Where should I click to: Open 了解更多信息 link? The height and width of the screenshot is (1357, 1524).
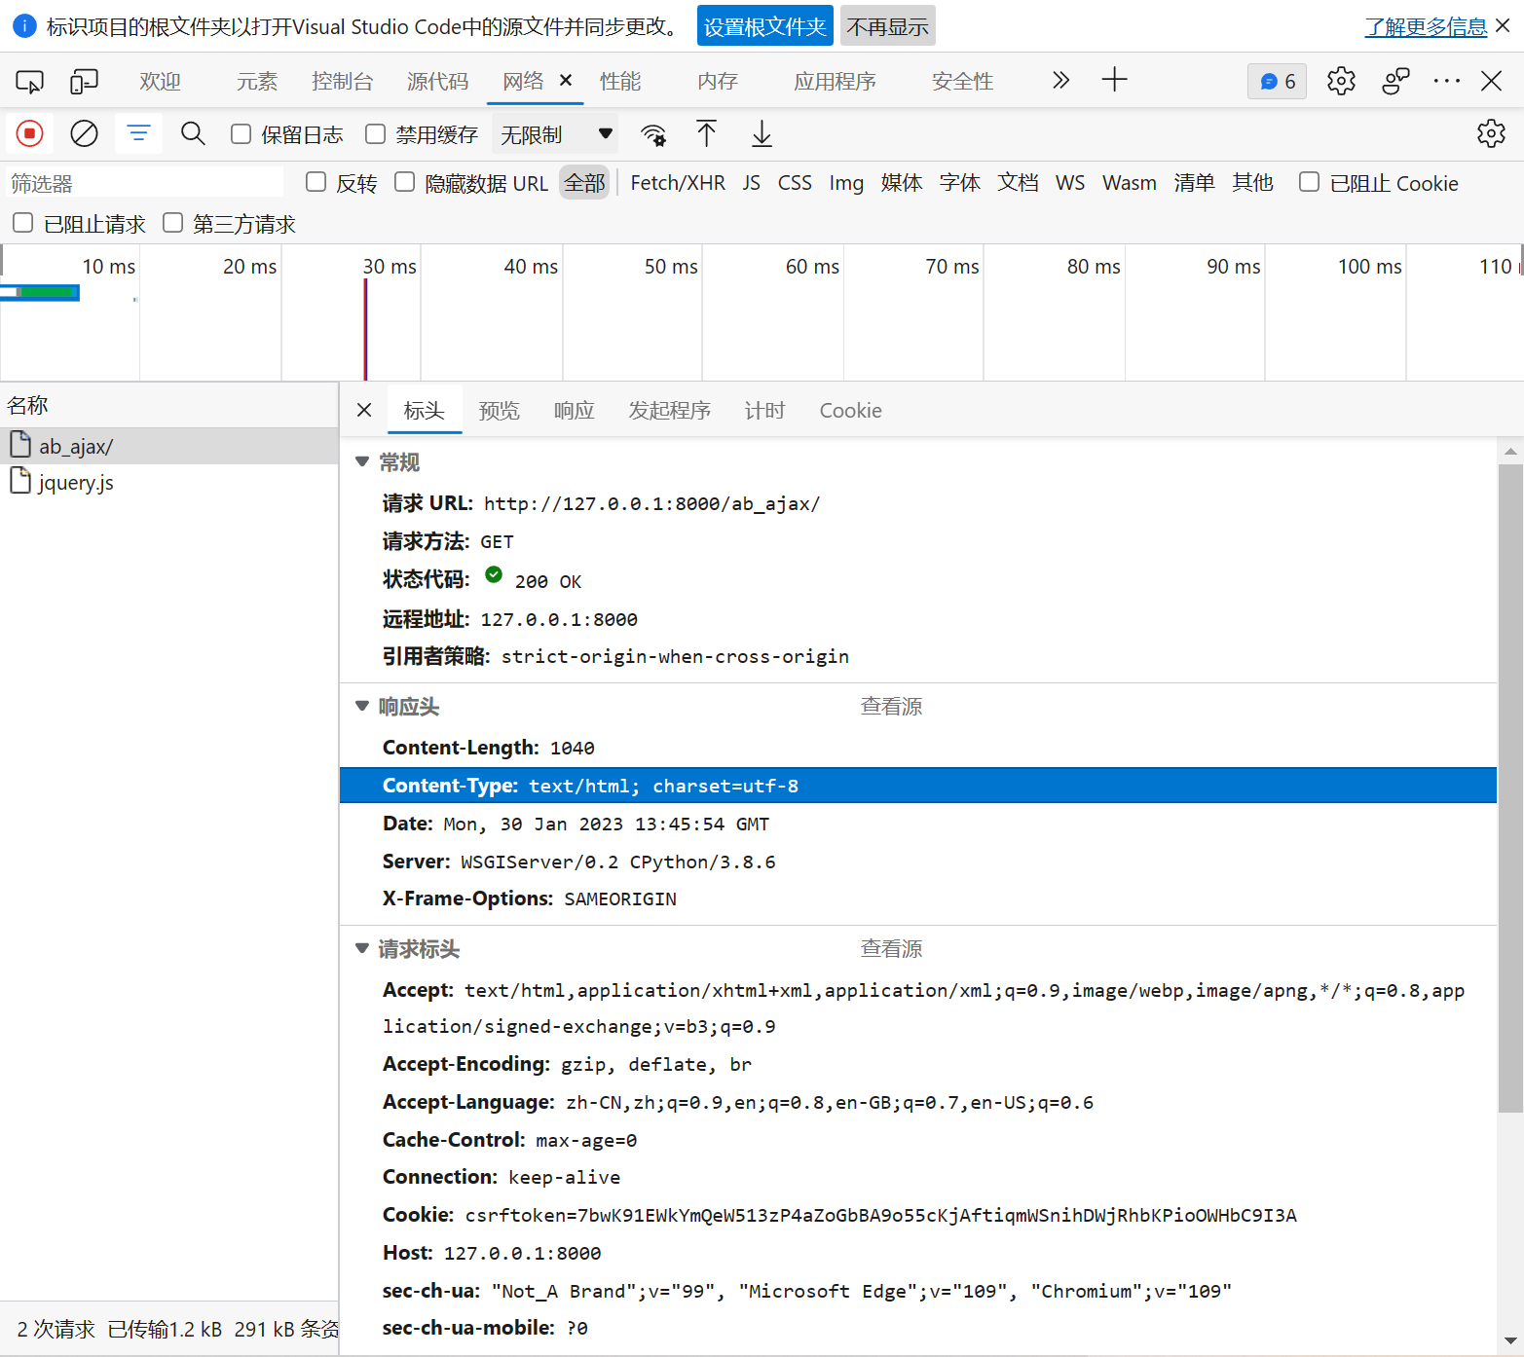1425,26
